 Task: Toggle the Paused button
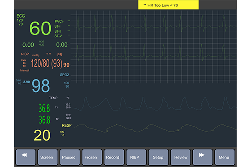70,157
